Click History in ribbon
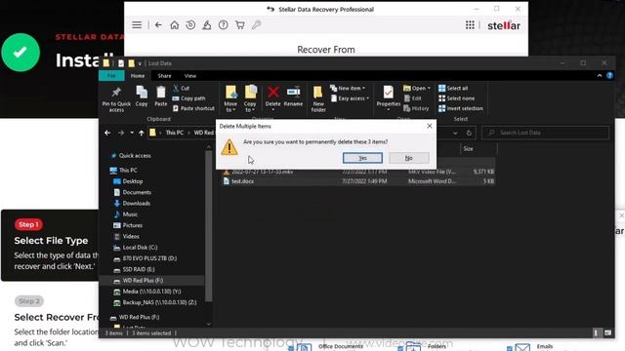This screenshot has width=625, height=351. [416, 108]
